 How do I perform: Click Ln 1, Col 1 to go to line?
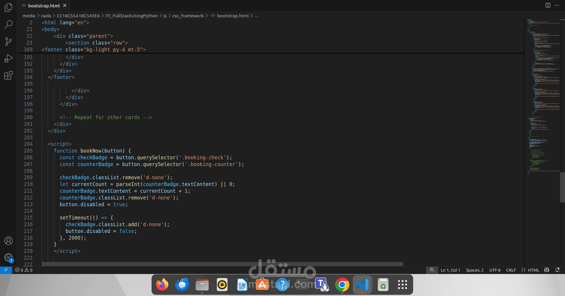[x=450, y=270]
